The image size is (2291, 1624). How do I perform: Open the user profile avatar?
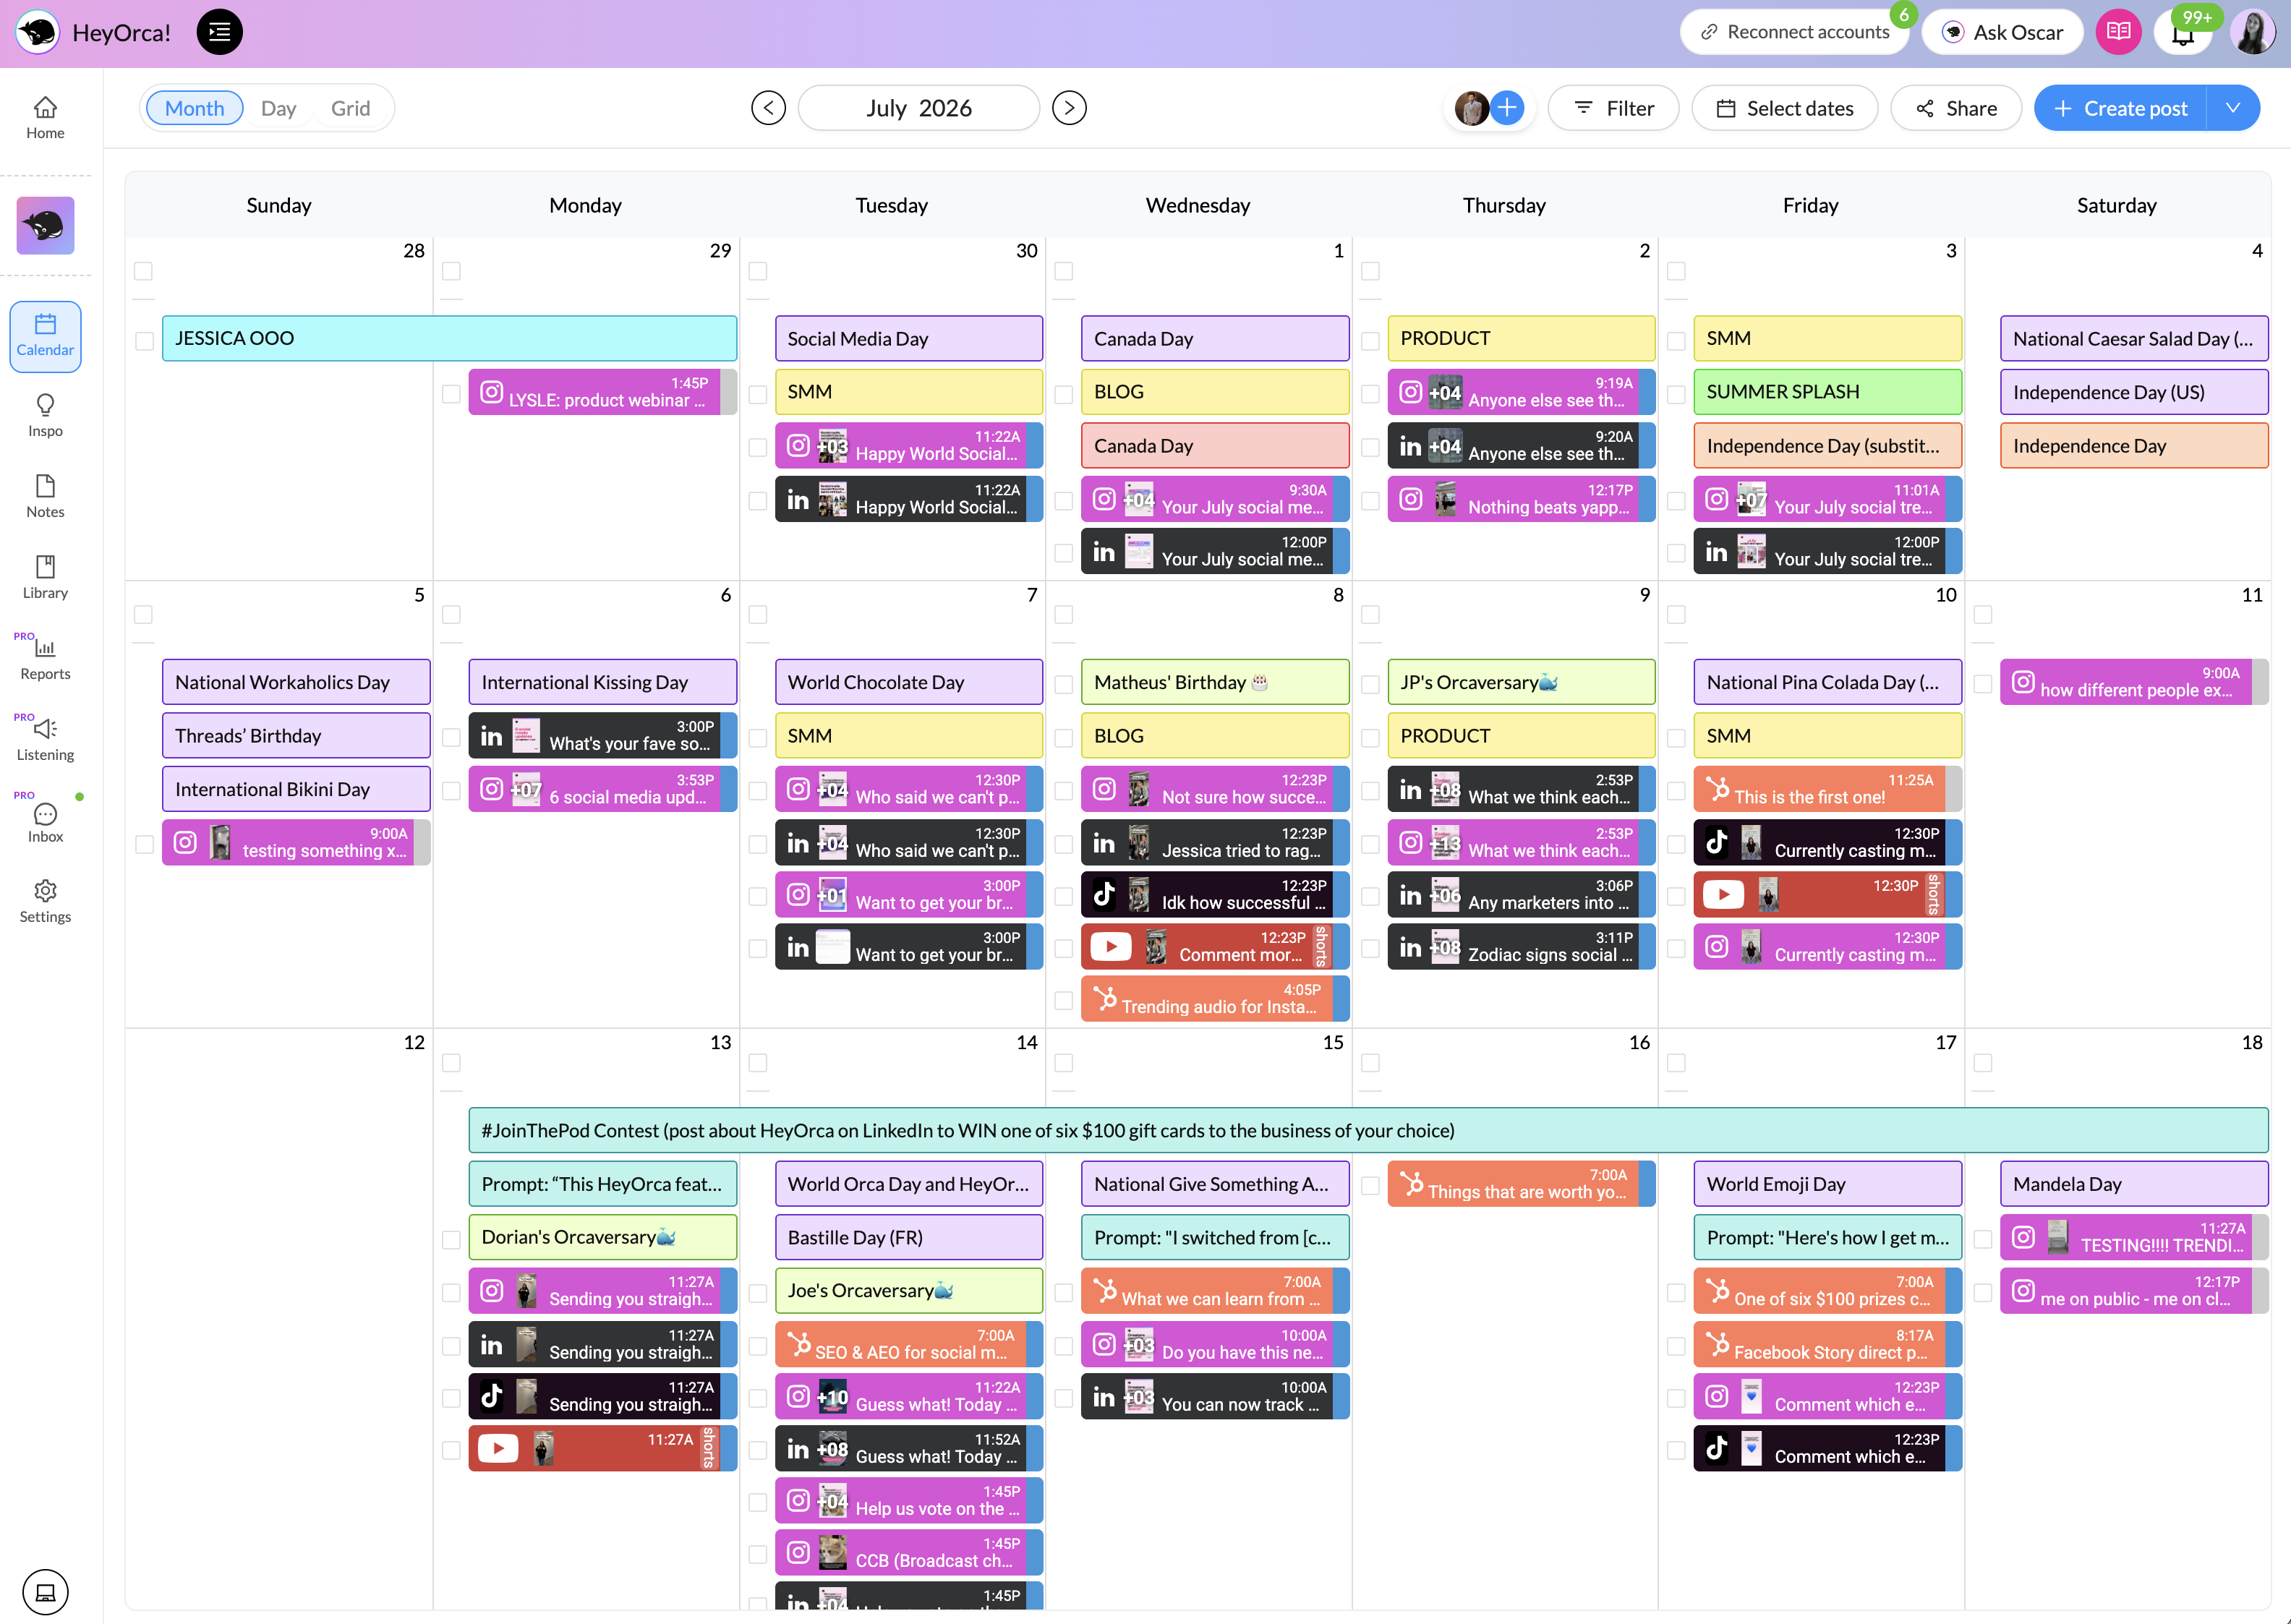click(2253, 32)
